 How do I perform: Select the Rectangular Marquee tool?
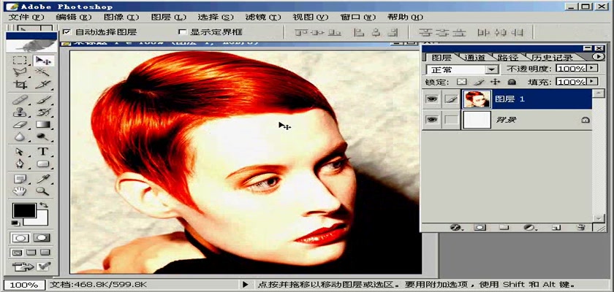click(20, 60)
